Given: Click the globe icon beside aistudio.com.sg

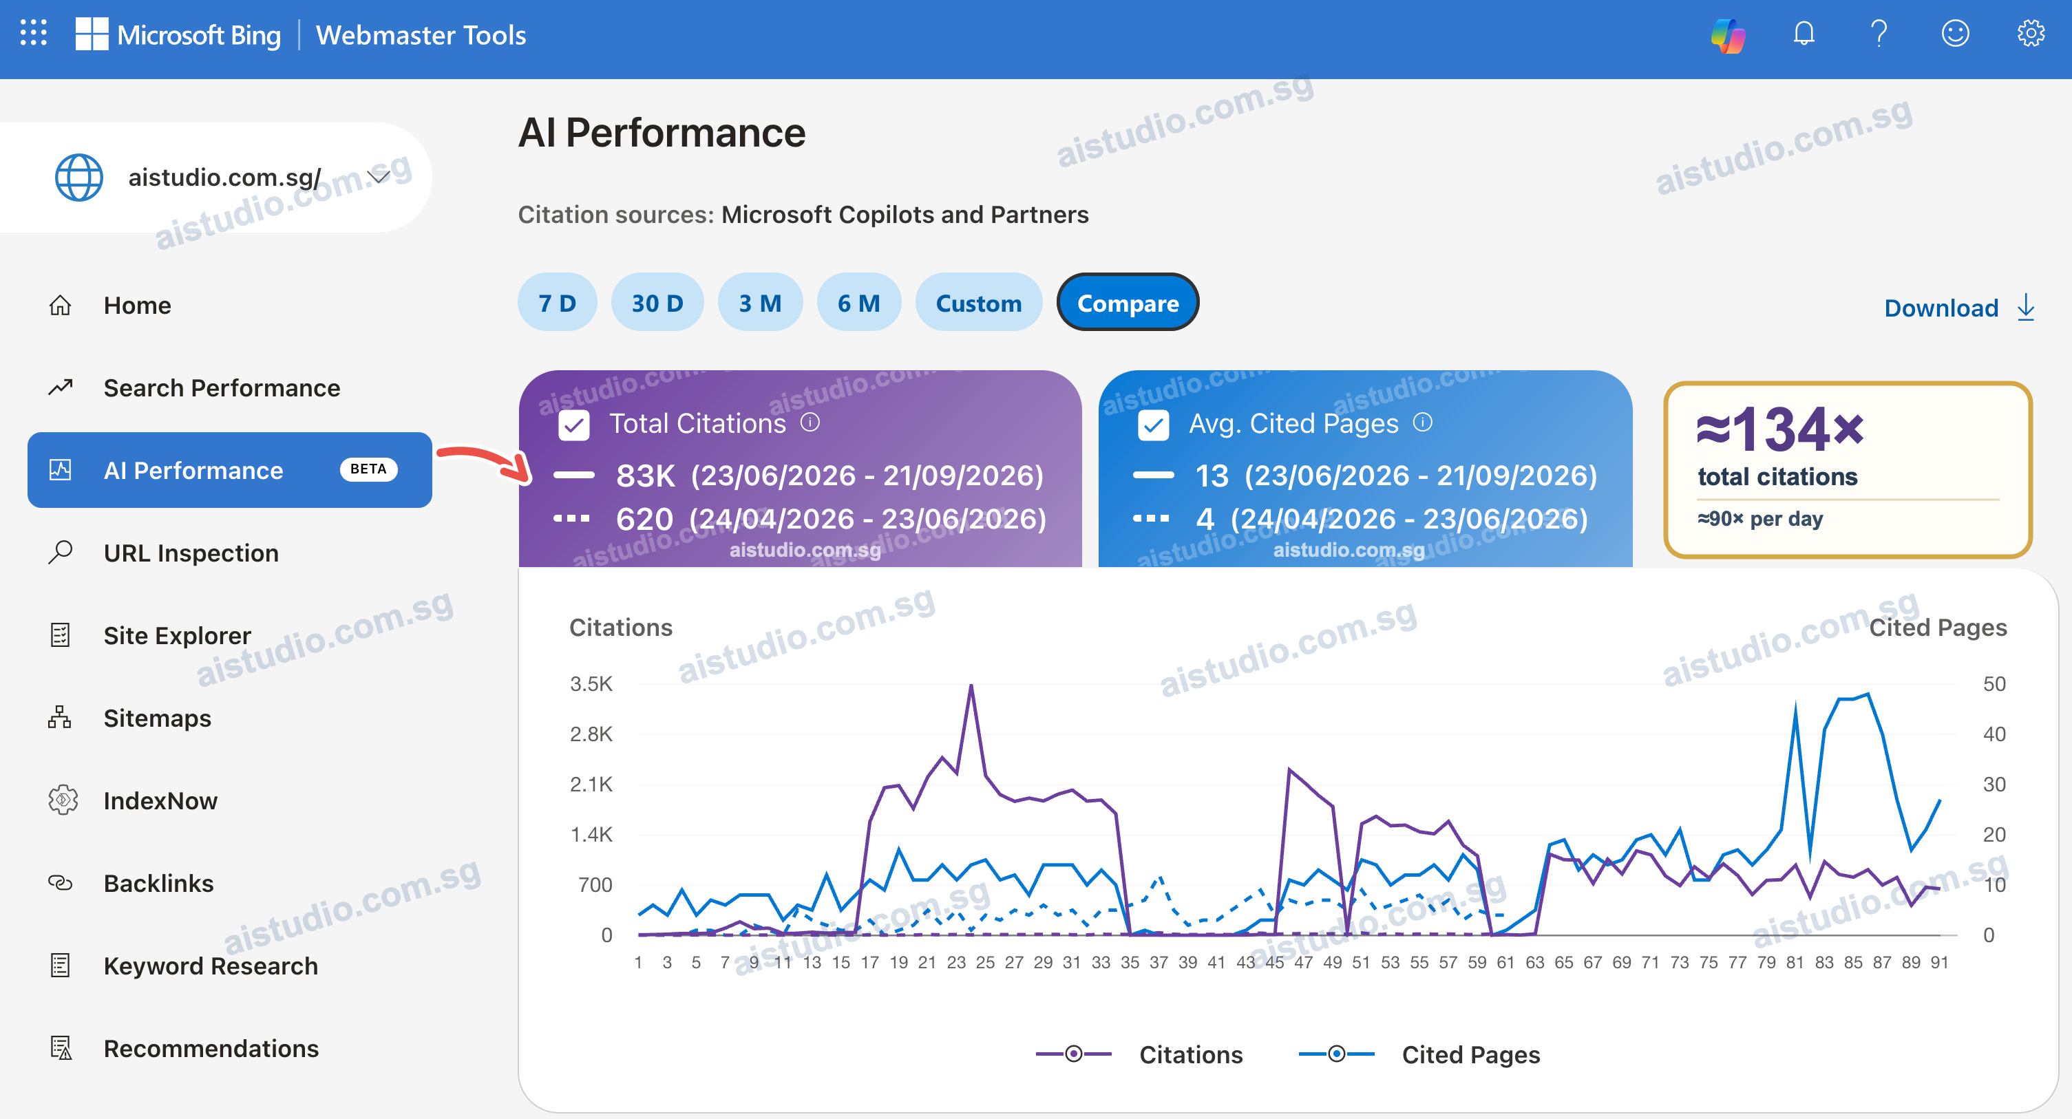Looking at the screenshot, I should pyautogui.click(x=79, y=178).
